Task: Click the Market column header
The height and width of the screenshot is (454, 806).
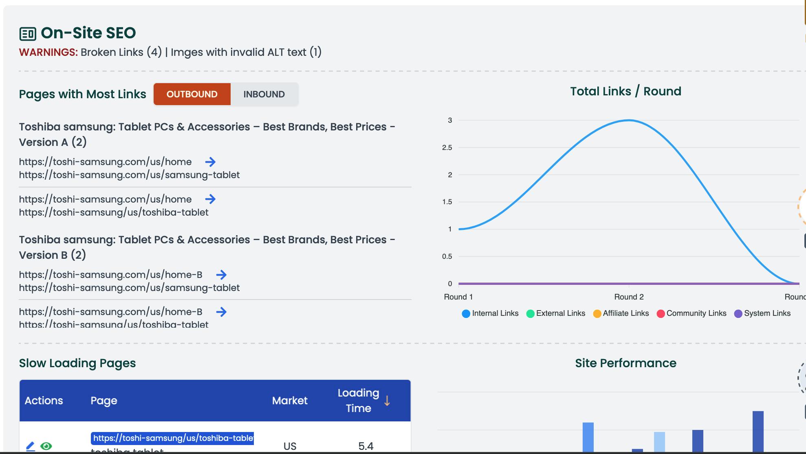Action: click(290, 401)
